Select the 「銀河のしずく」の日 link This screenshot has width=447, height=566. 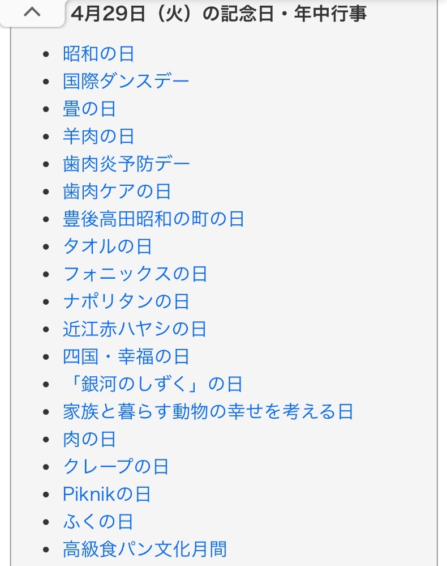[153, 384]
